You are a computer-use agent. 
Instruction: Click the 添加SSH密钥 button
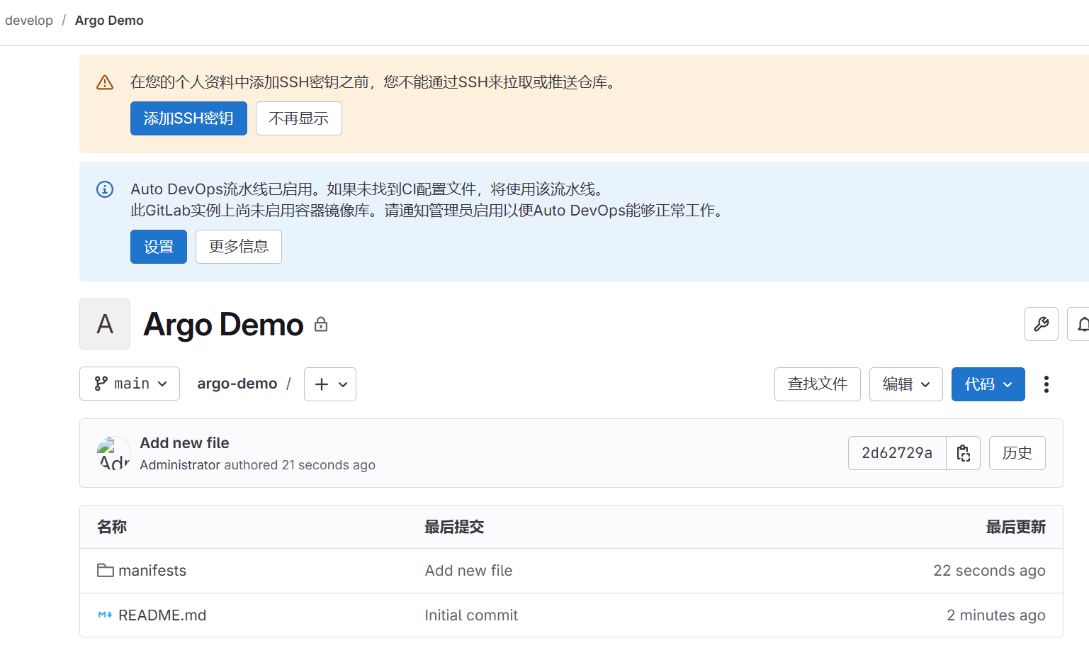tap(188, 118)
